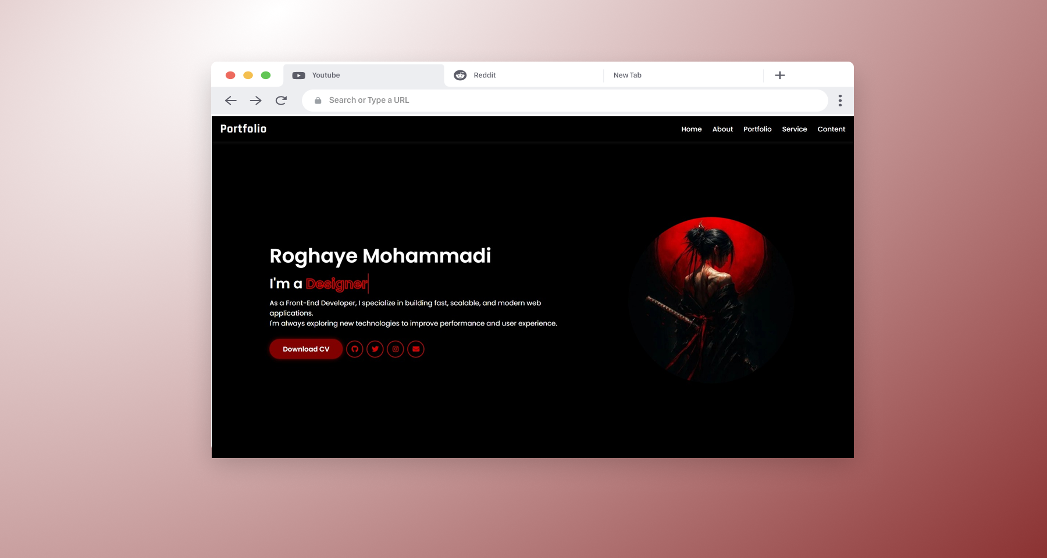Reload the page with refresh icon
1047x558 pixels.
click(281, 101)
